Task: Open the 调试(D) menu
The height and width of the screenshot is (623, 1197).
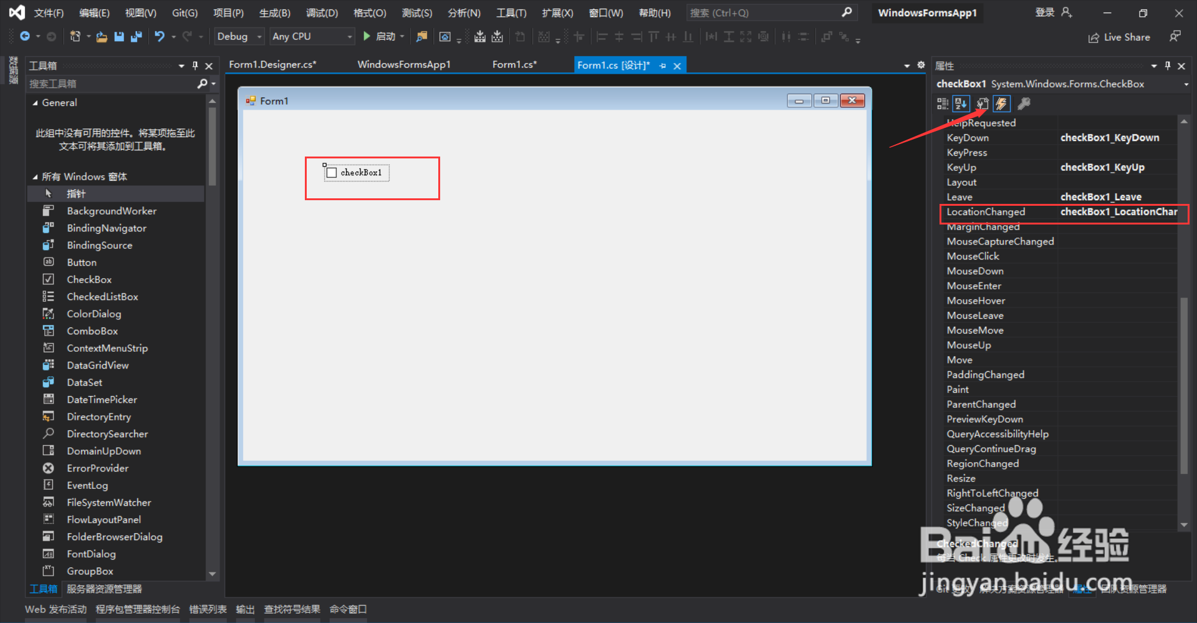Action: [x=322, y=12]
